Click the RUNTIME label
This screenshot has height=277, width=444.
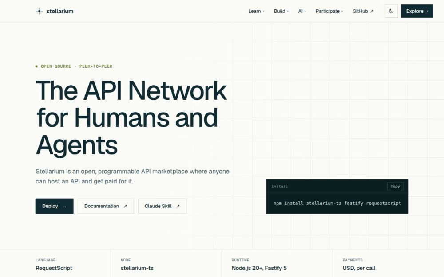[x=240, y=260]
